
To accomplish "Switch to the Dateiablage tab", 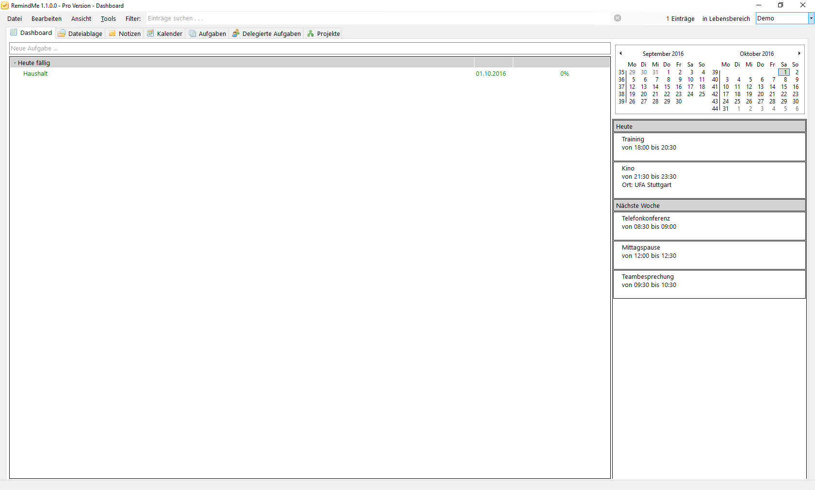I will (x=81, y=34).
